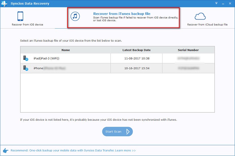Sort by Latest Backup Date column header
This screenshot has width=235, height=156.
tap(136, 50)
